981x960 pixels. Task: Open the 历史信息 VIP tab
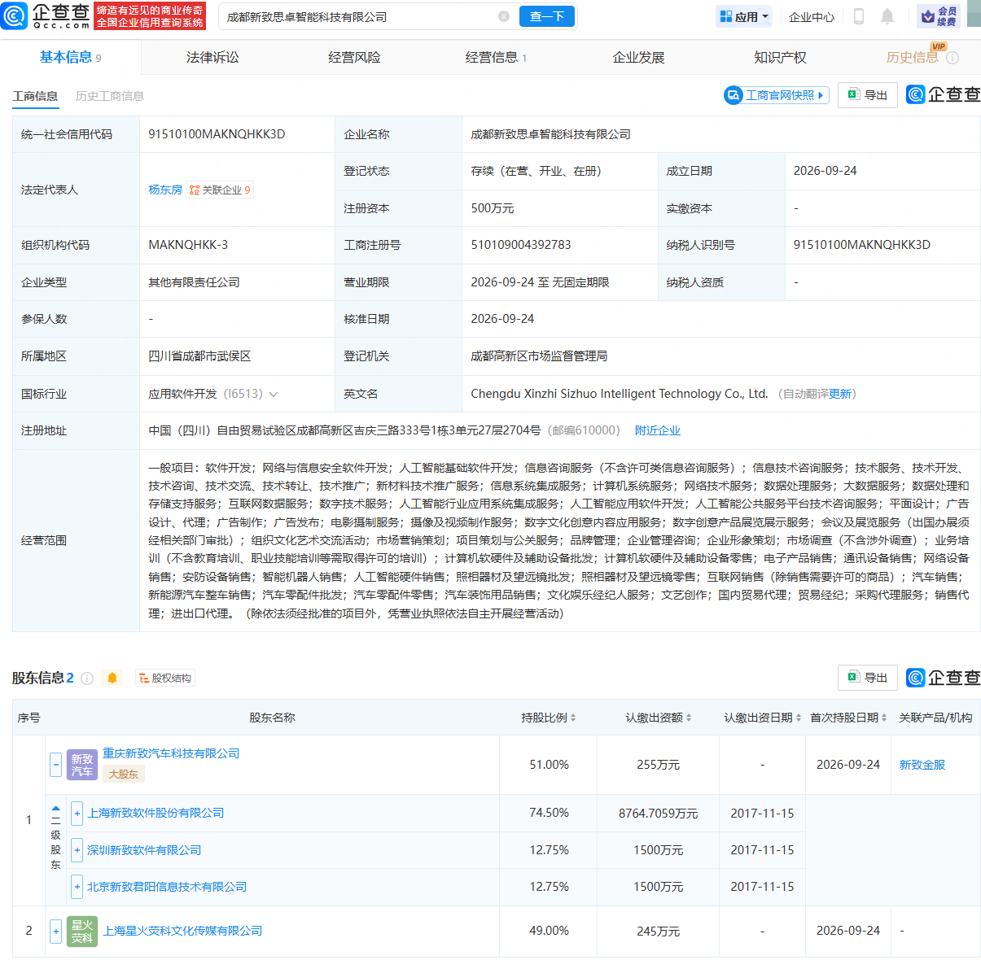[912, 57]
